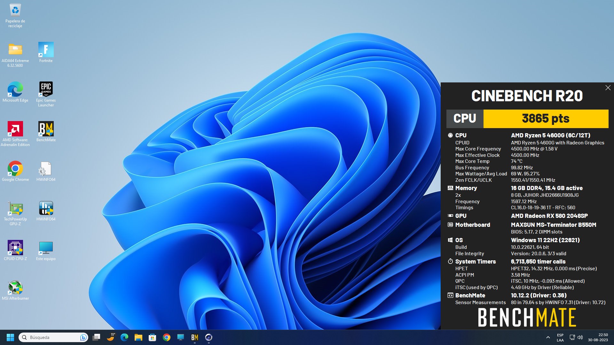Open Task View on taskbar
Viewport: 614px width, 345px height.
[96, 337]
